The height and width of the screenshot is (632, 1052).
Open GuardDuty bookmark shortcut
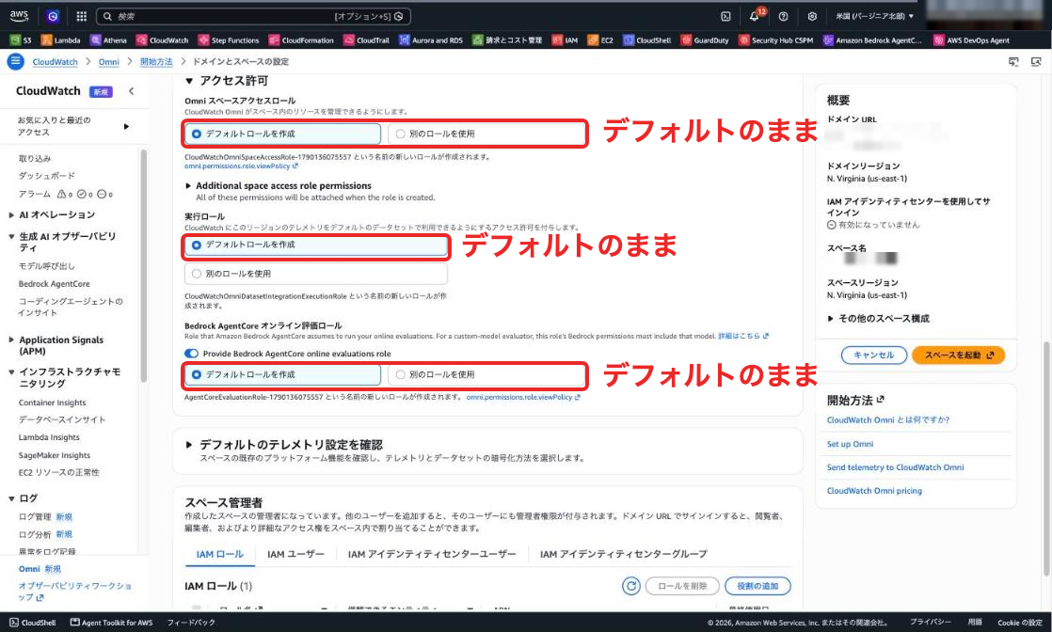[x=705, y=40]
